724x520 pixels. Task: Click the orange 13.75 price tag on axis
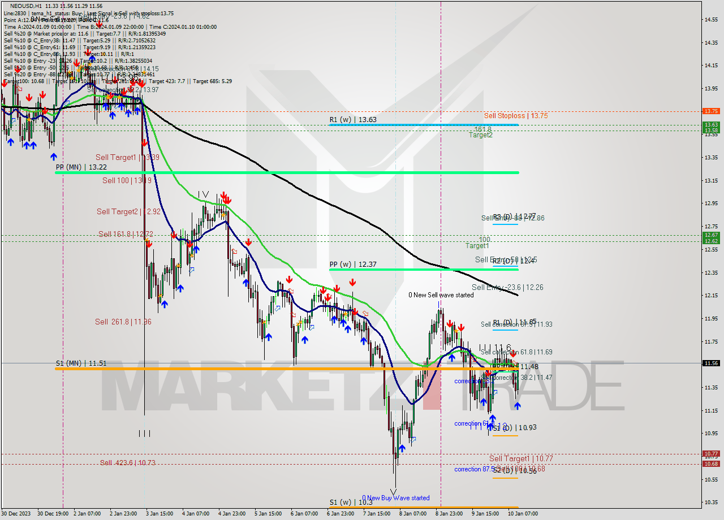tap(710, 111)
